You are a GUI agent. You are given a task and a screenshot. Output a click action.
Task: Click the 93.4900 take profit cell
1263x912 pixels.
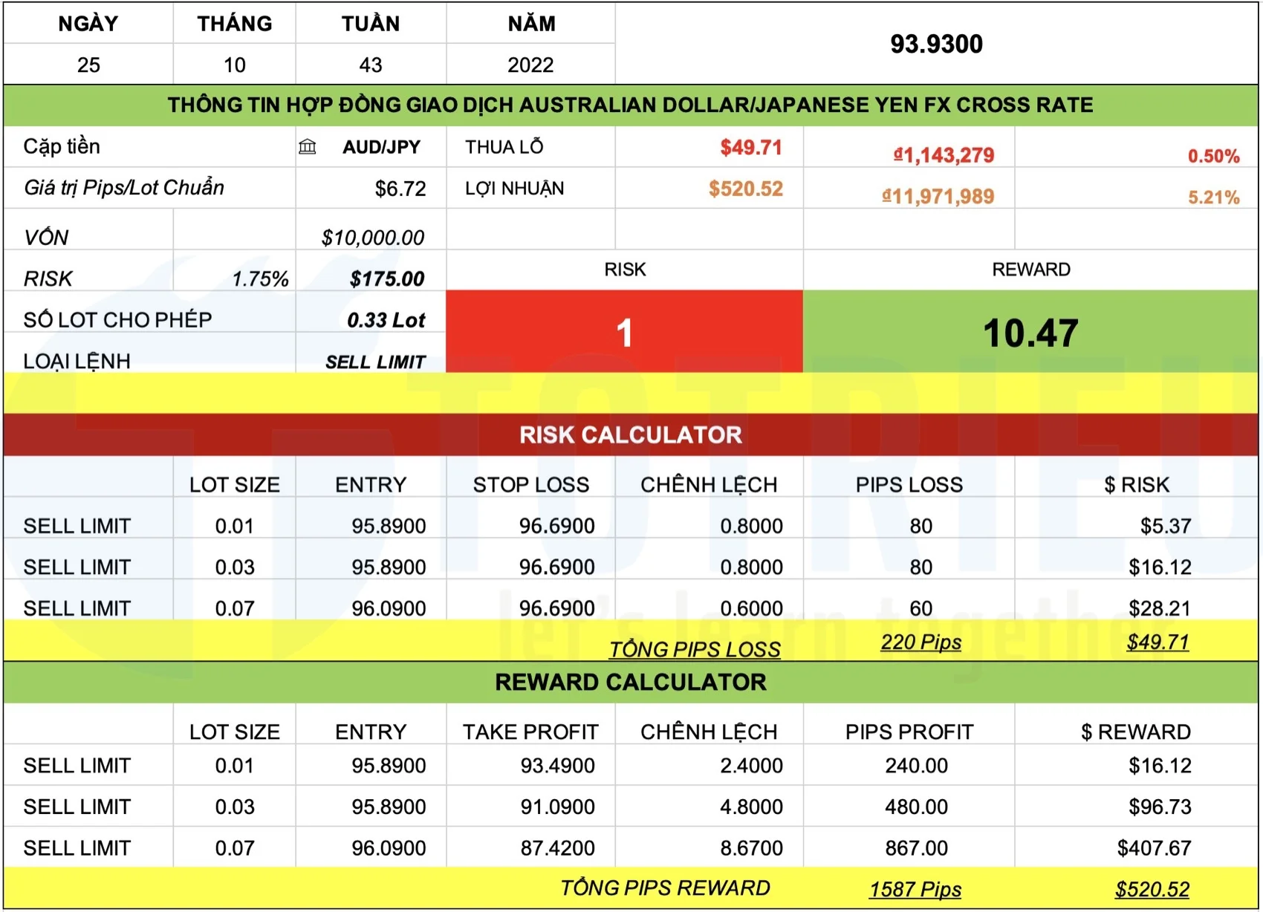(557, 765)
